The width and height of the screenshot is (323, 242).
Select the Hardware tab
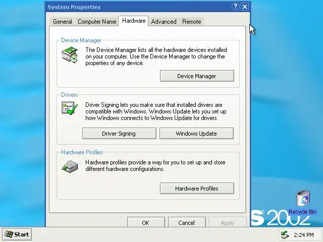click(134, 21)
